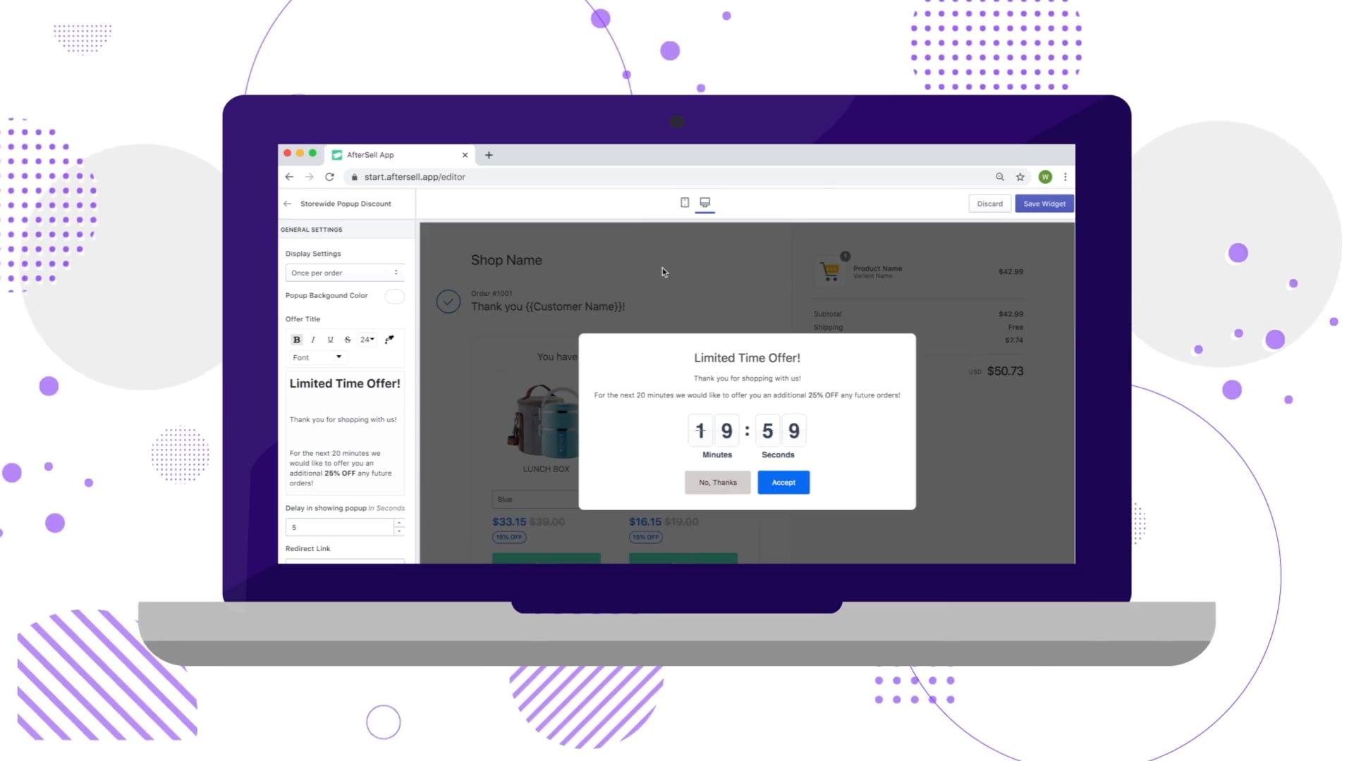
Task: Click the Bold formatting icon
Action: tap(297, 339)
